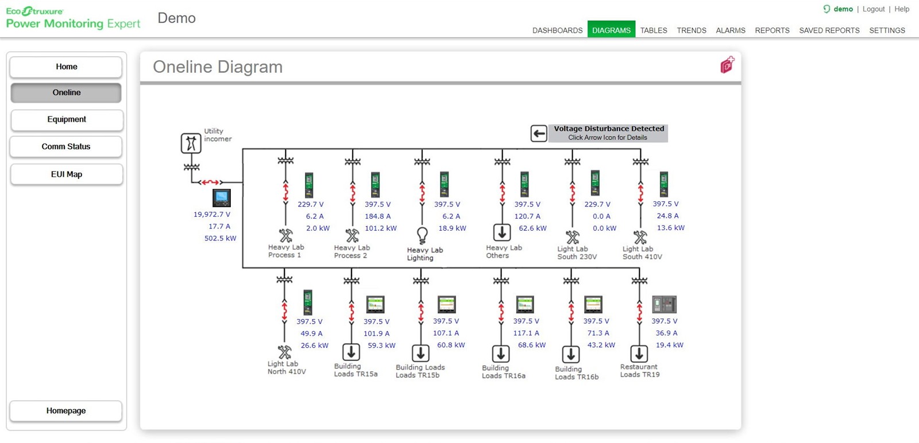Click the red tag icon in diagram header

(x=727, y=65)
